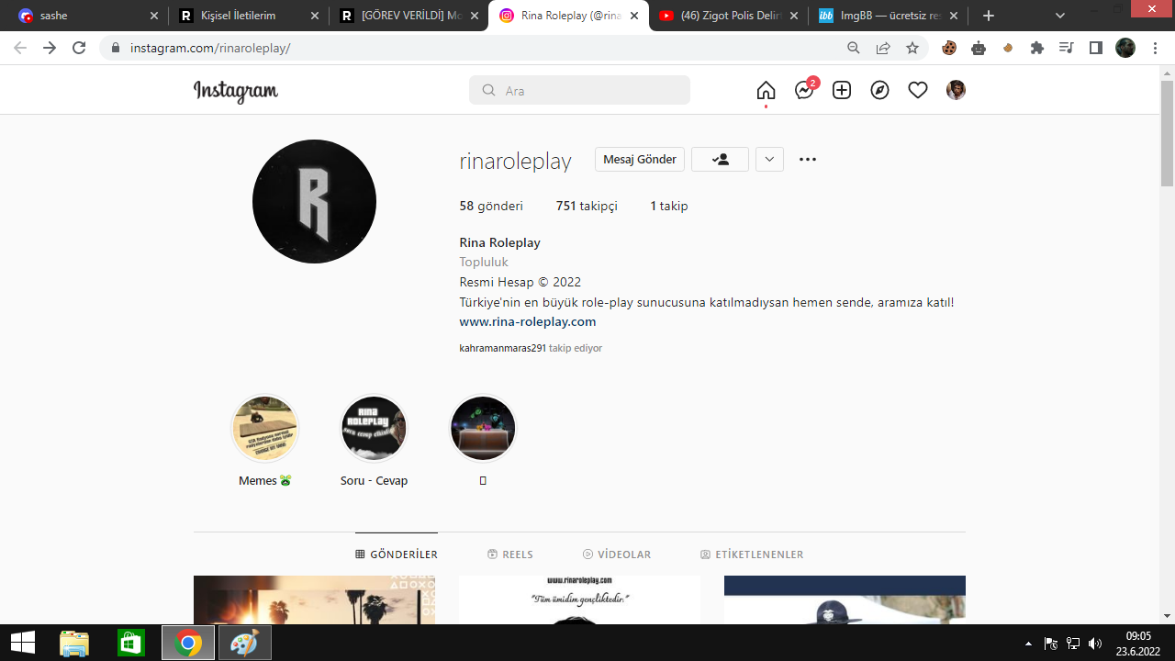This screenshot has width=1175, height=661.
Task: Switch to Zigot Polis YouTube tab
Action: 730,16
